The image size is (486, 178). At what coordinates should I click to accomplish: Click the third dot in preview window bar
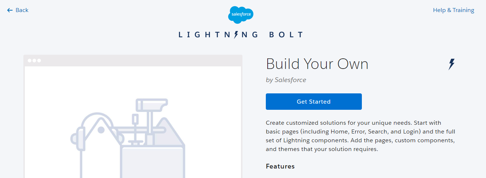click(39, 61)
